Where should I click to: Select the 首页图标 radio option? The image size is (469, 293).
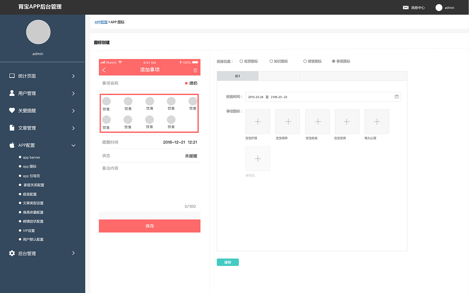coord(241,61)
